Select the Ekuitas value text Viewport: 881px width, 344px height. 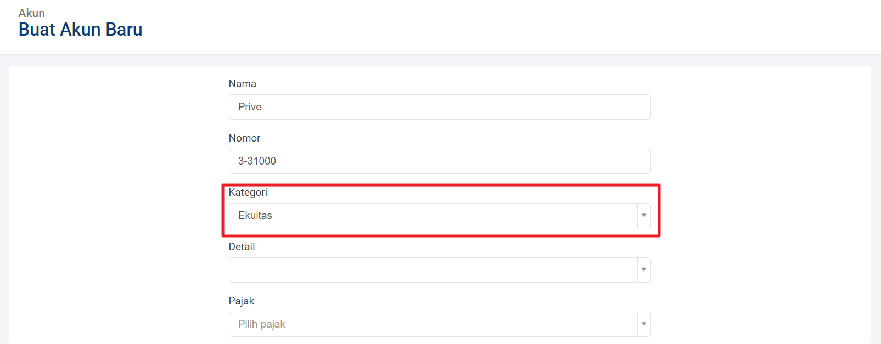click(x=255, y=216)
